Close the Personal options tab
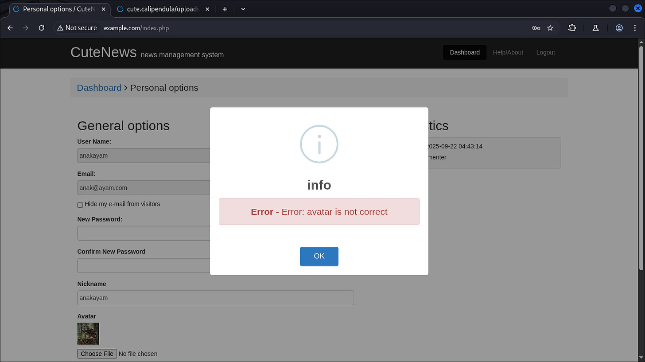This screenshot has width=645, height=362. [103, 9]
